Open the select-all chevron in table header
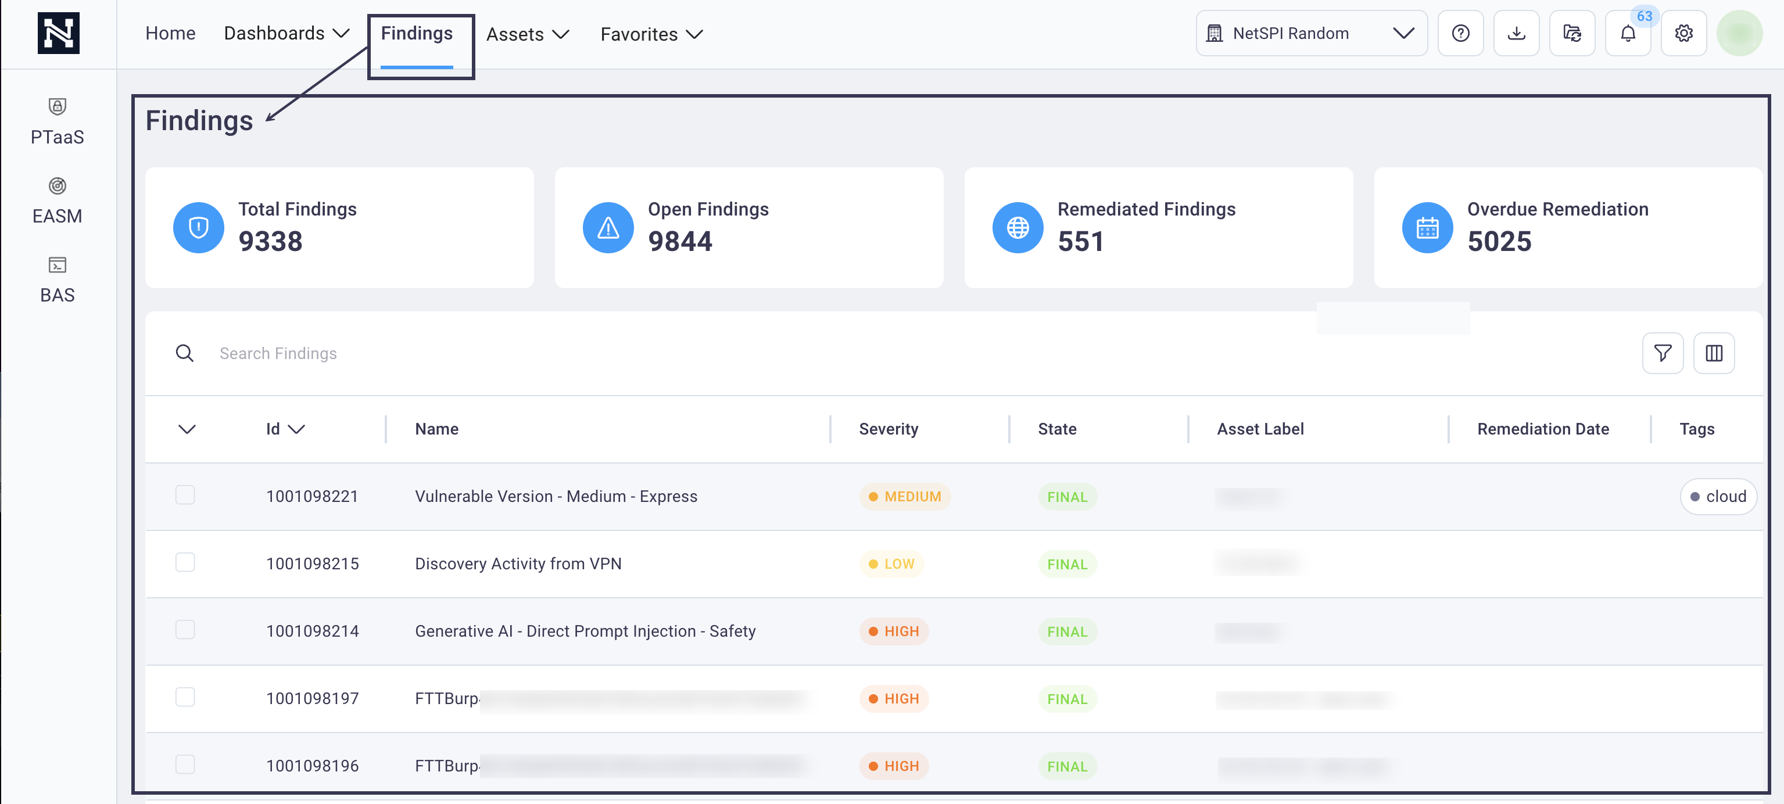1784x804 pixels. tap(187, 429)
